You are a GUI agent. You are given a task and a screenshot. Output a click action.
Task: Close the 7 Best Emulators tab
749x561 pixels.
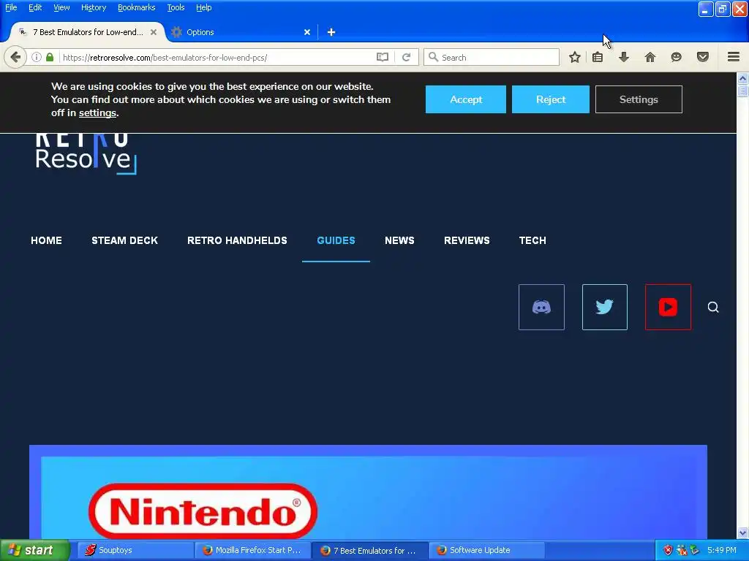(x=154, y=32)
